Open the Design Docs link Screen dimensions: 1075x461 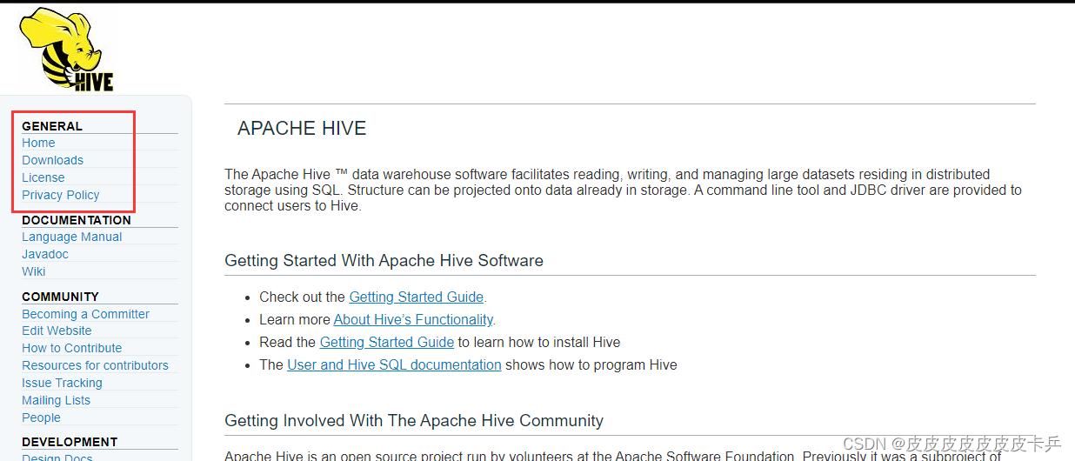tap(57, 457)
